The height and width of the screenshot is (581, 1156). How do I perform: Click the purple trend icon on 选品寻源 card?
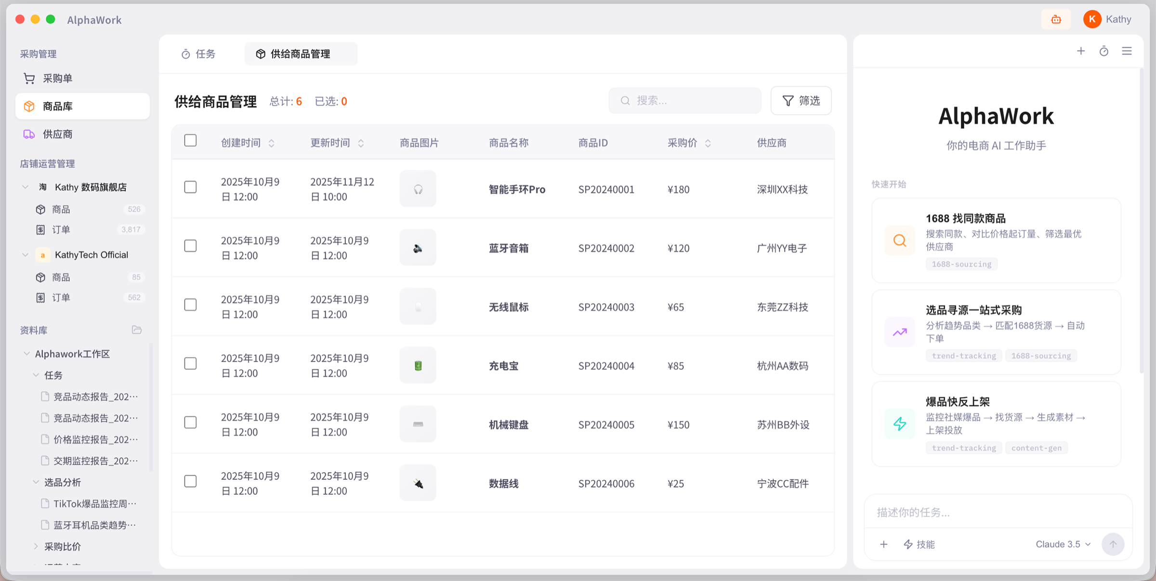[x=899, y=332]
